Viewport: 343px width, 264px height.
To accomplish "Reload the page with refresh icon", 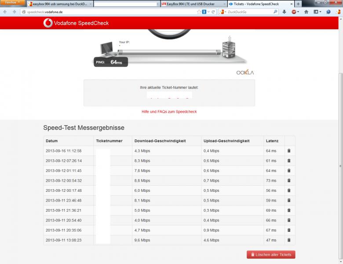I will coord(213,12).
